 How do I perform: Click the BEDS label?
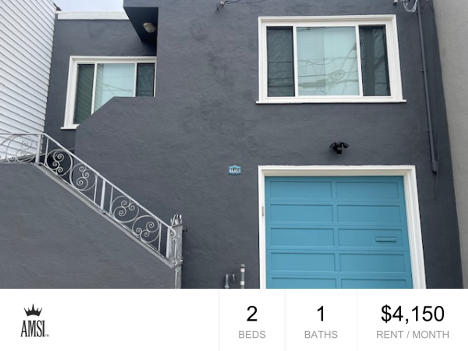(x=252, y=334)
